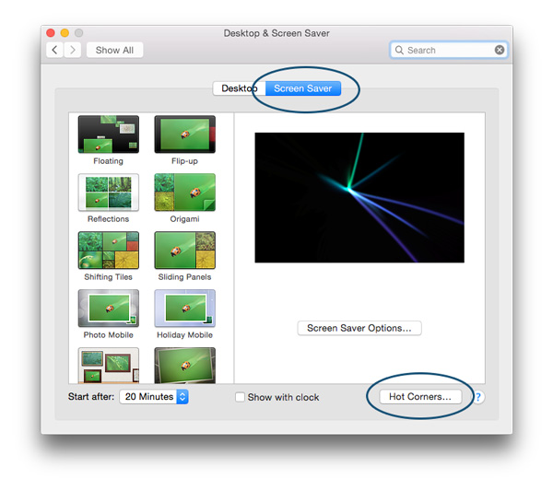The image size is (553, 490).
Task: Open help with the question mark button
Action: tap(478, 397)
